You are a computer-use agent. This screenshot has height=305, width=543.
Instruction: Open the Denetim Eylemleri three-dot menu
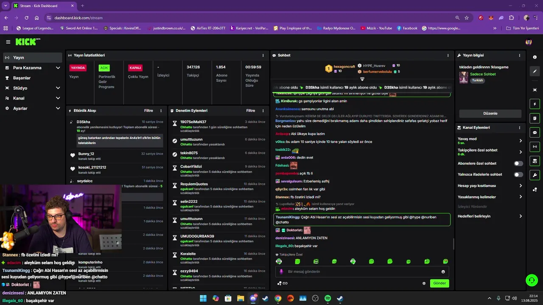[x=263, y=111]
